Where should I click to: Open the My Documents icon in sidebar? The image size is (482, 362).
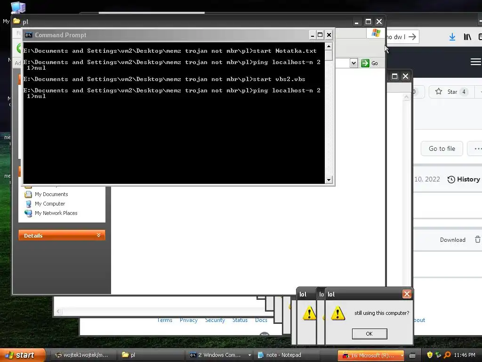pos(28,194)
